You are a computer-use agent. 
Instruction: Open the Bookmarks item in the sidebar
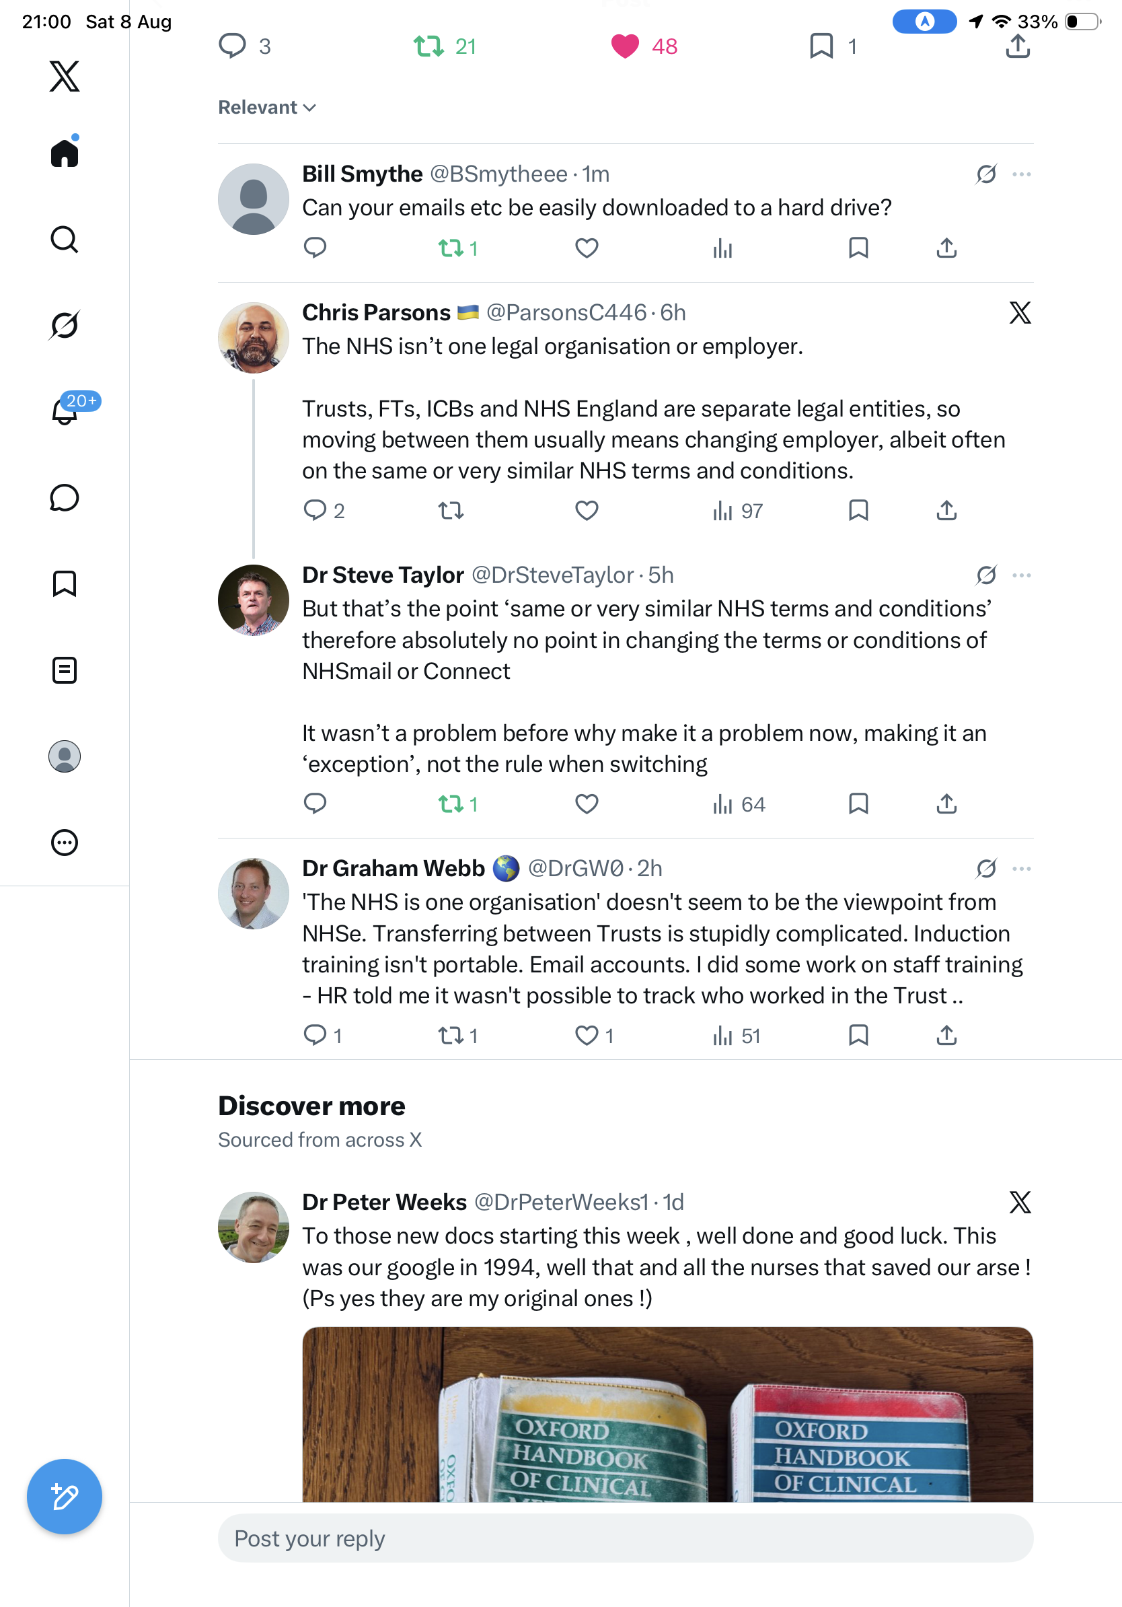[65, 583]
